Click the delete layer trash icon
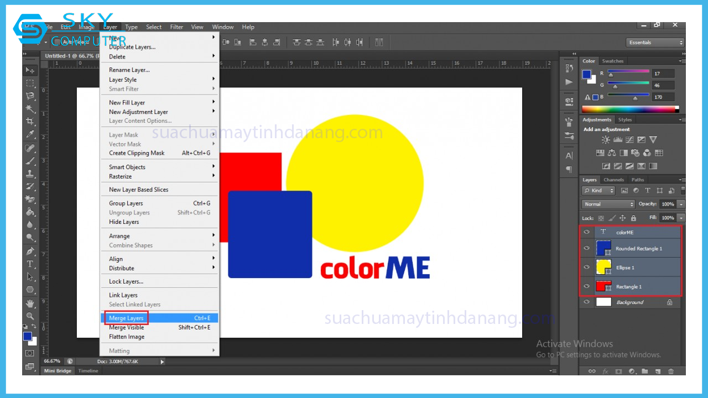This screenshot has width=708, height=398. coord(671,371)
